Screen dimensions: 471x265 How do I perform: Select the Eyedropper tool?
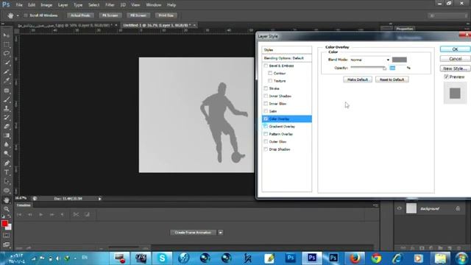click(x=7, y=81)
